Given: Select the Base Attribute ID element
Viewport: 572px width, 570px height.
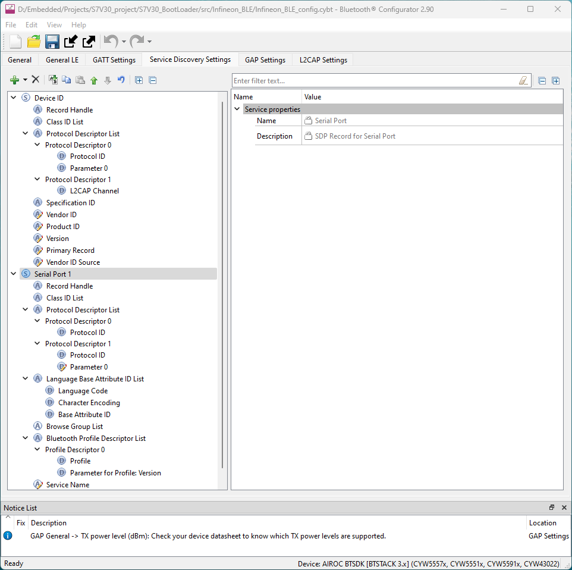Looking at the screenshot, I should click(84, 415).
